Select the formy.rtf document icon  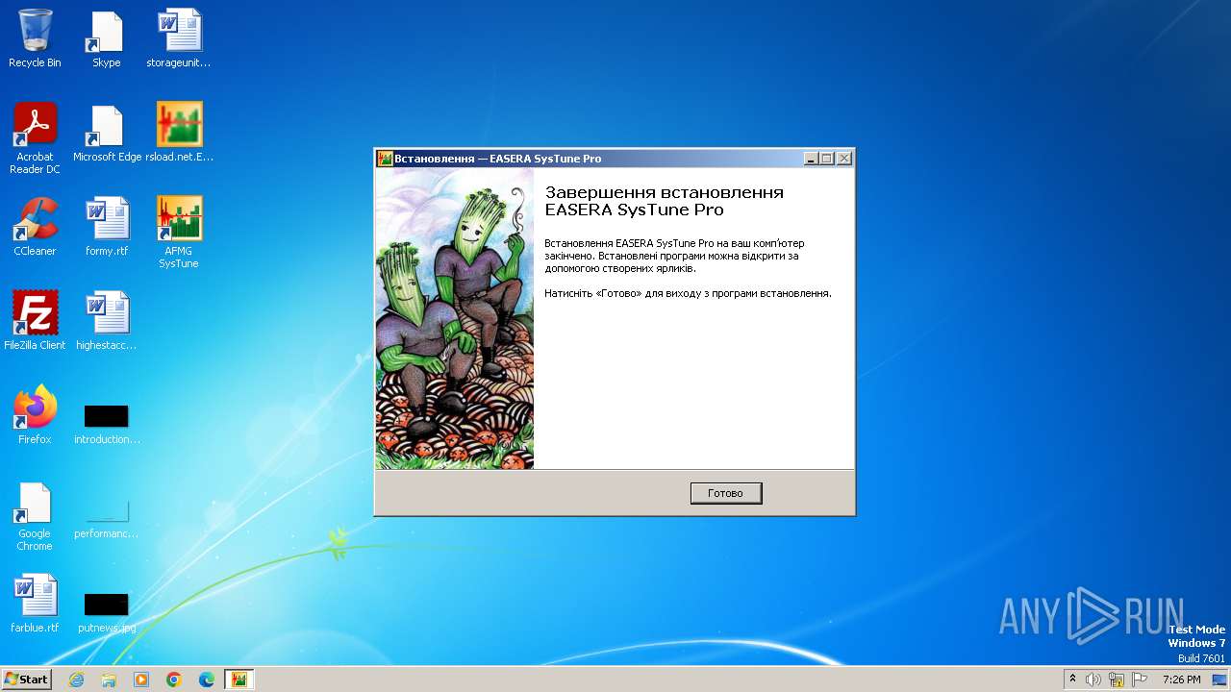[x=107, y=227]
